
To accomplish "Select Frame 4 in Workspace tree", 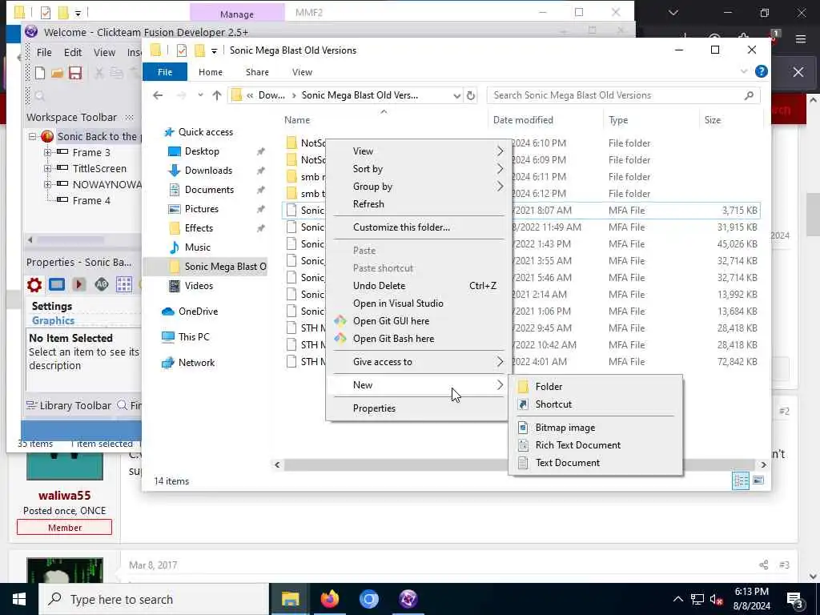I will pyautogui.click(x=91, y=201).
